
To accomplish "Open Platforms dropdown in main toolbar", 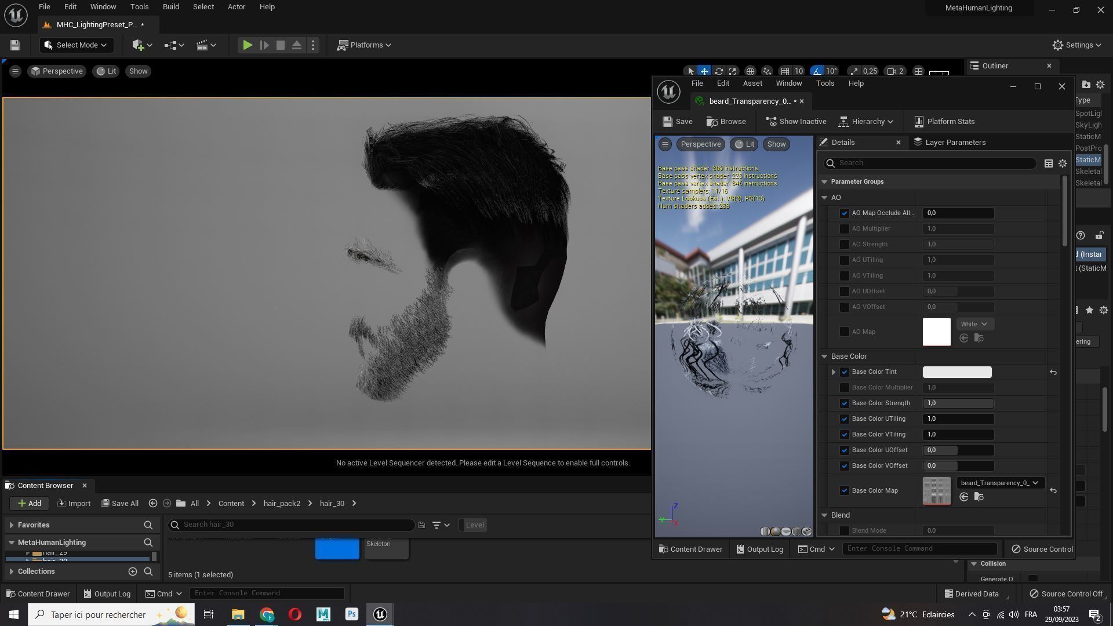I will 365,45.
